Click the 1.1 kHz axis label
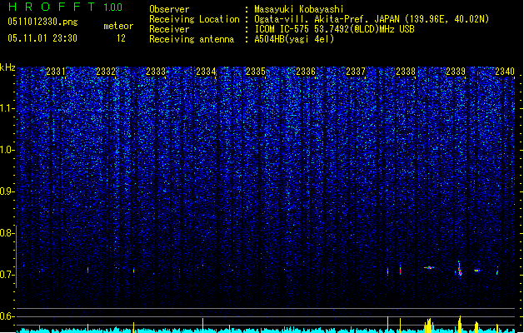The image size is (524, 333). [x=7, y=108]
